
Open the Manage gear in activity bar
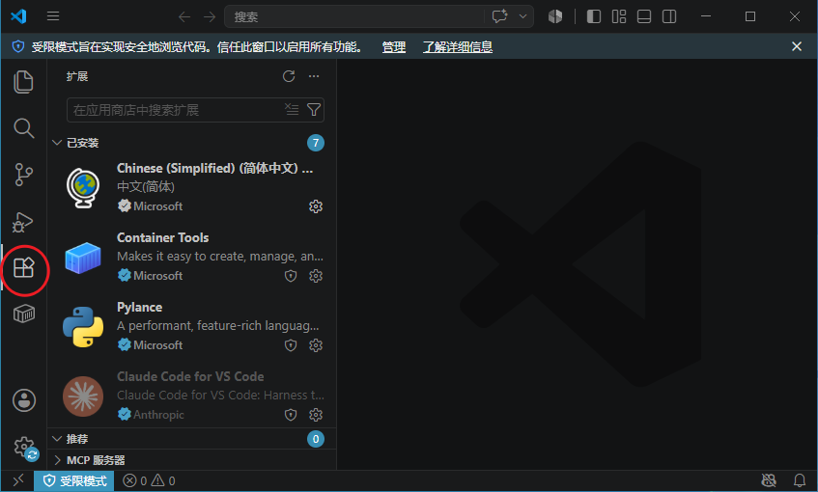(x=24, y=448)
